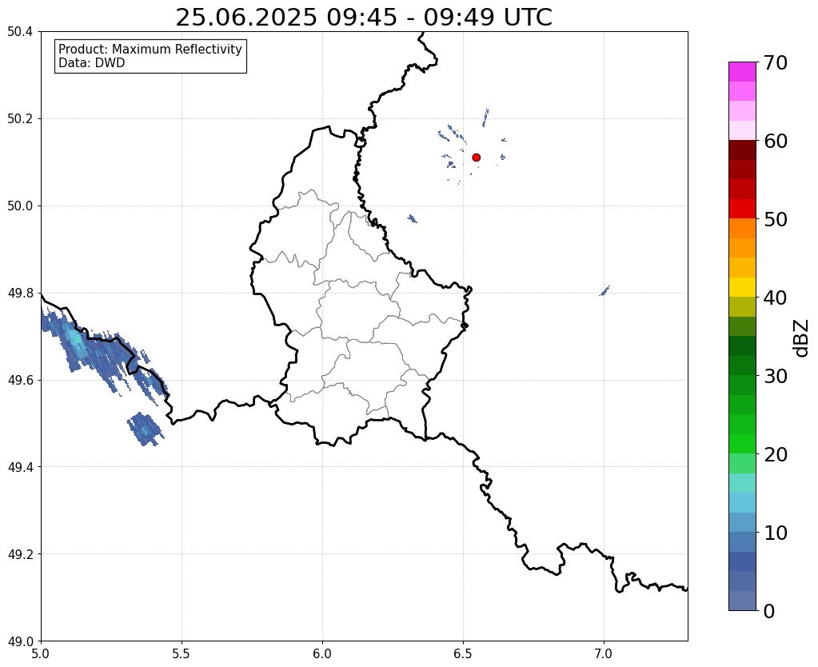Click the bright green colorbar segment at 20
The image size is (818, 667).
pos(742,444)
